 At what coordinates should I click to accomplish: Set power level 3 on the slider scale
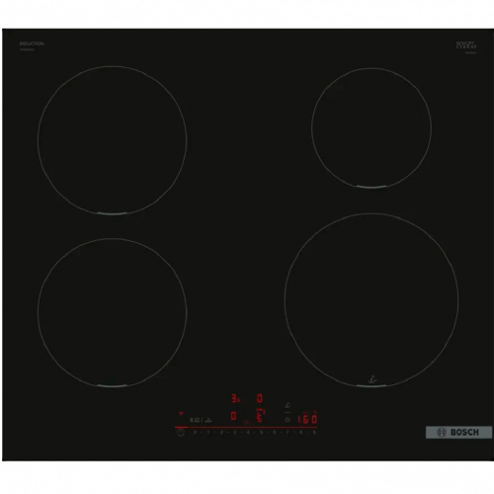click(235, 432)
